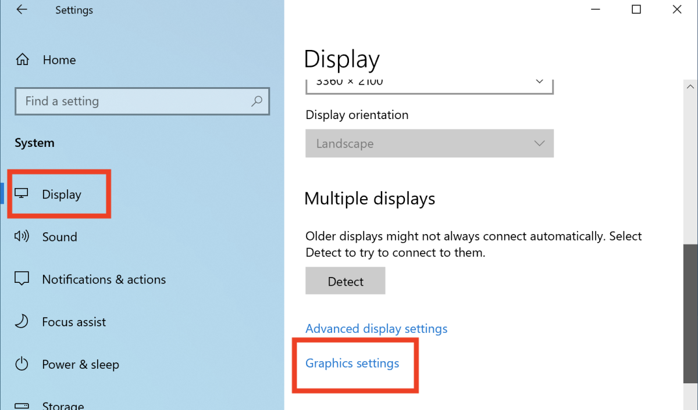Open Sound settings category

click(x=59, y=237)
